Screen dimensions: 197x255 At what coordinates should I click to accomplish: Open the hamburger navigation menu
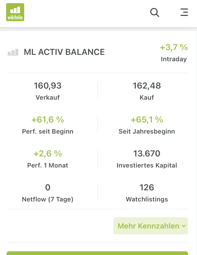pos(184,12)
